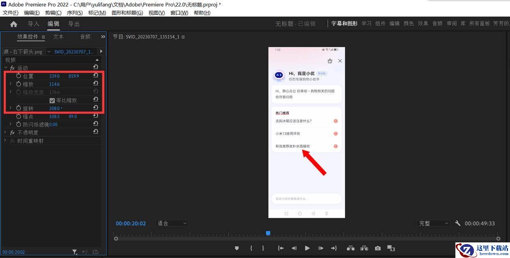The image size is (510, 258).
Task: Add a marker in the program monitor
Action: click(237, 248)
